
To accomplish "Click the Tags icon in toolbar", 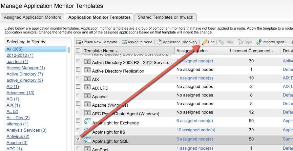I will pos(221,42).
